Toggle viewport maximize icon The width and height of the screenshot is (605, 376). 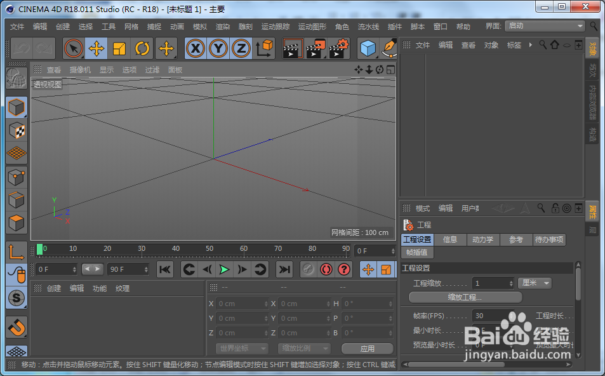[x=390, y=69]
